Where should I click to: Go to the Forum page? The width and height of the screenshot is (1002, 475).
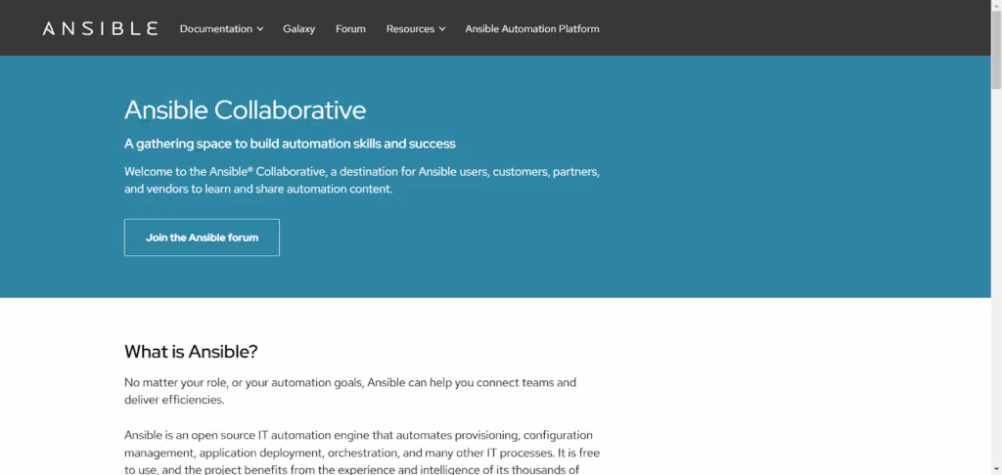click(351, 28)
